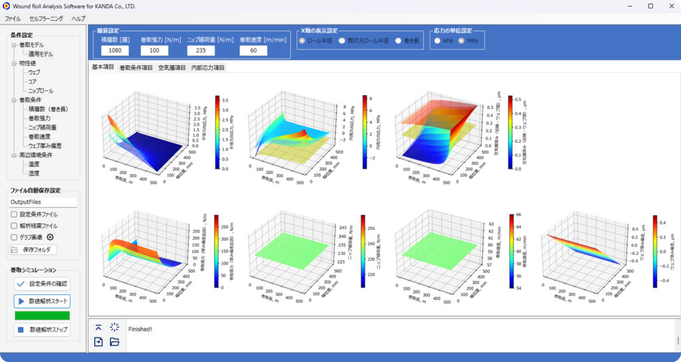Start the numerical analysis with 数値解析スタート
681x362 pixels.
pyautogui.click(x=42, y=301)
